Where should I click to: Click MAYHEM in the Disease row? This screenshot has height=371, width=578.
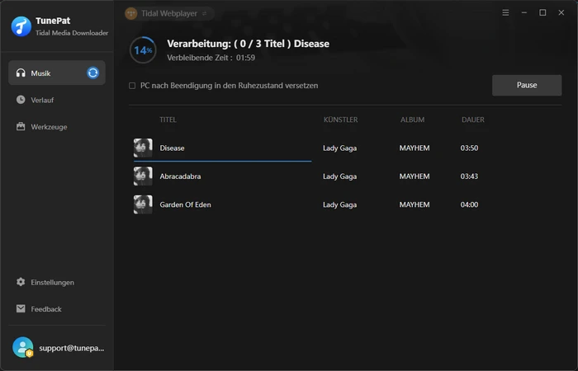click(415, 148)
